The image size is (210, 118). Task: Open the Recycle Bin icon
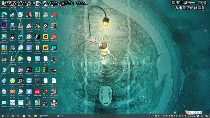coord(4,93)
